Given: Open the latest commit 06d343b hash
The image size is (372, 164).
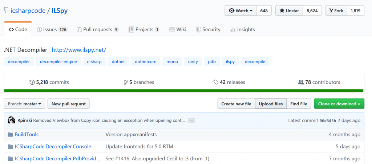Looking at the screenshot, I should [x=327, y=121].
